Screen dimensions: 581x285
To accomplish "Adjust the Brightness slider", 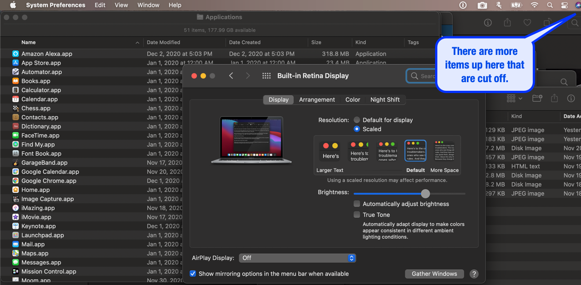I will [425, 194].
